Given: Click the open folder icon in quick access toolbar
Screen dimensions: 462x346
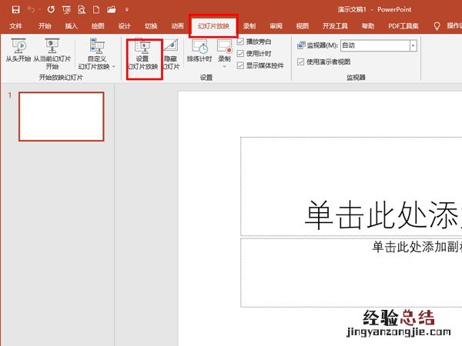Looking at the screenshot, I should tap(112, 10).
